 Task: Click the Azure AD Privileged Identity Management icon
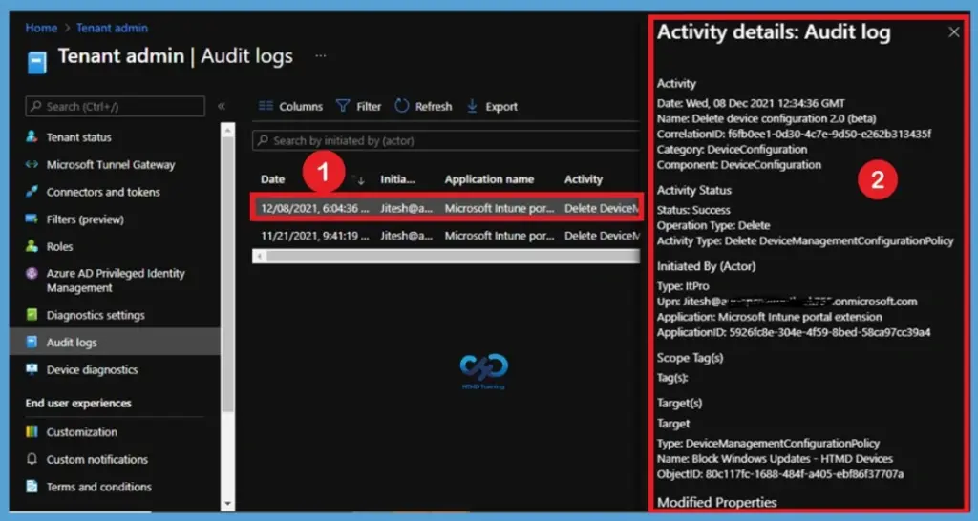coord(32,274)
